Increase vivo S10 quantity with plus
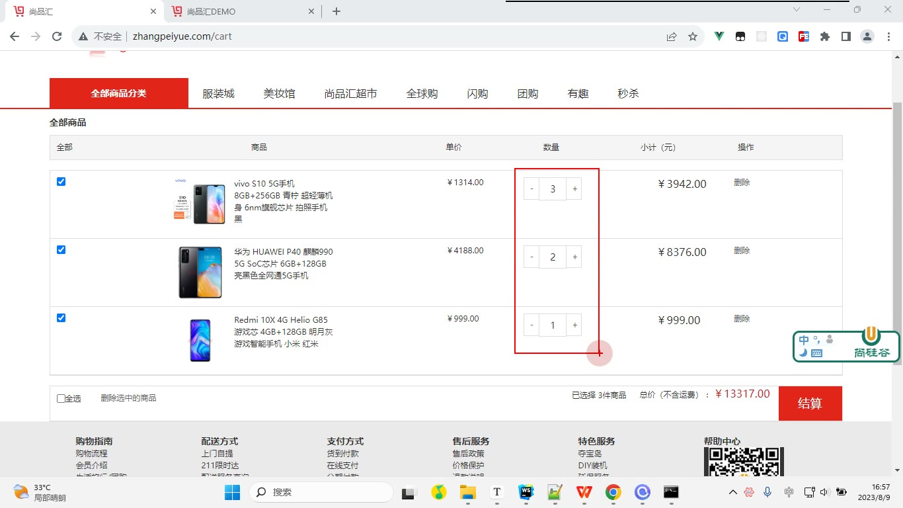Image resolution: width=903 pixels, height=508 pixels. (574, 189)
